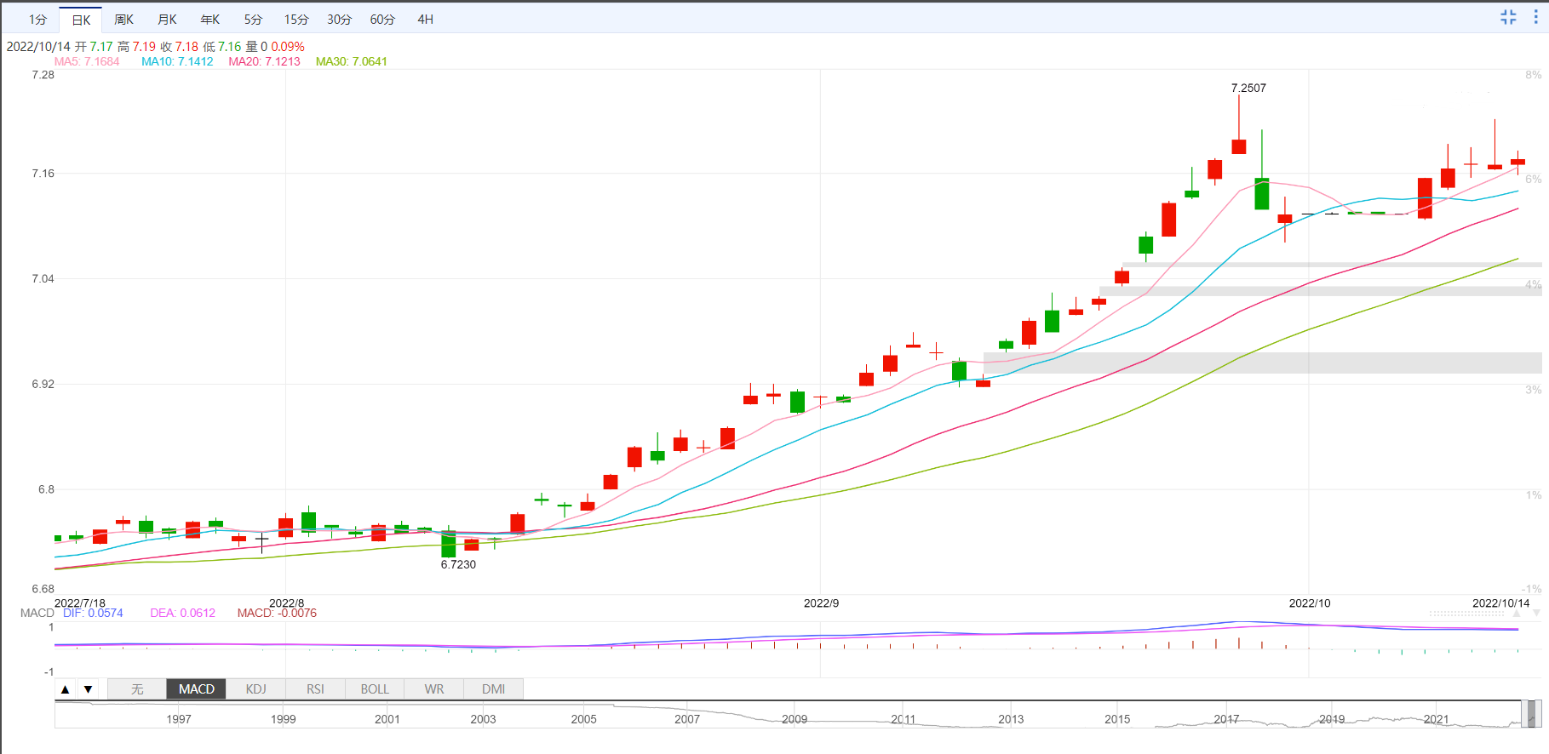This screenshot has width=1549, height=754.
Task: Turn off indicators with the 无 button
Action: click(x=137, y=689)
